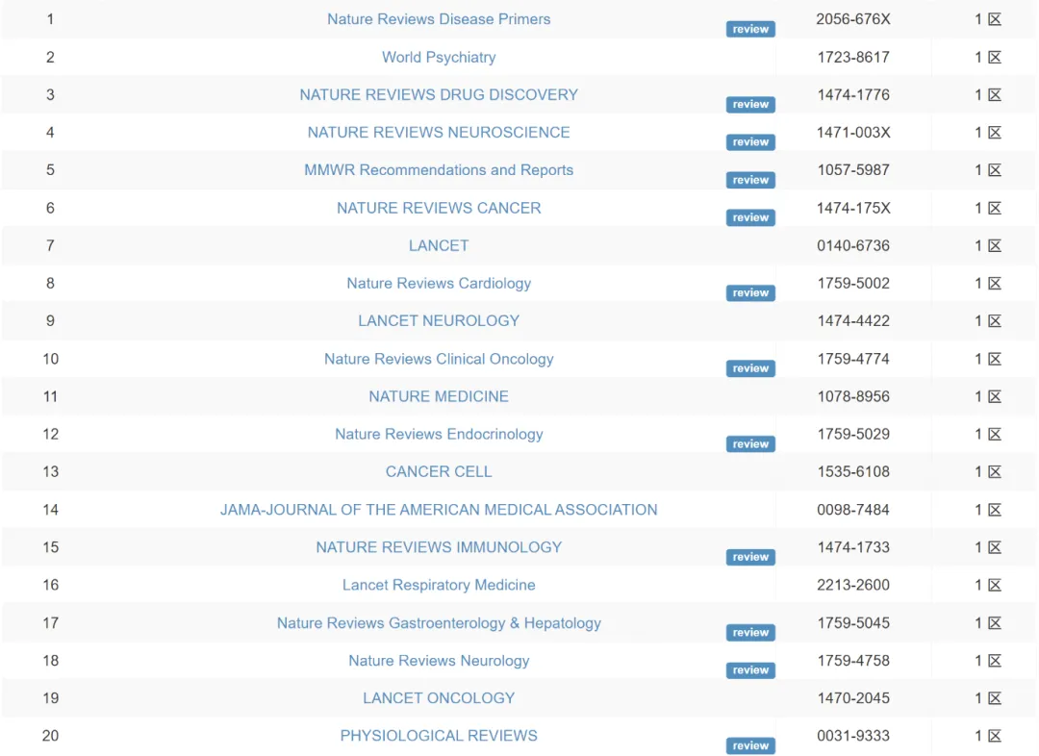The image size is (1039, 756).
Task: Click the crossed-box icon in NATURE MEDICINE row
Action: (995, 397)
